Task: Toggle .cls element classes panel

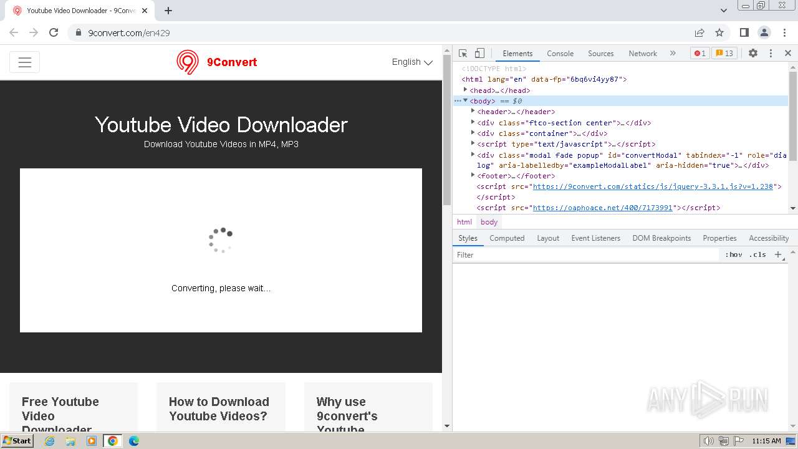Action: tap(757, 254)
